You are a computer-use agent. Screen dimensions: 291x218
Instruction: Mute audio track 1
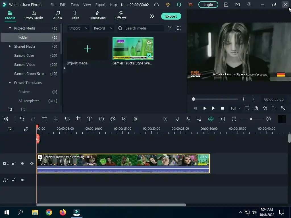pos(23,180)
